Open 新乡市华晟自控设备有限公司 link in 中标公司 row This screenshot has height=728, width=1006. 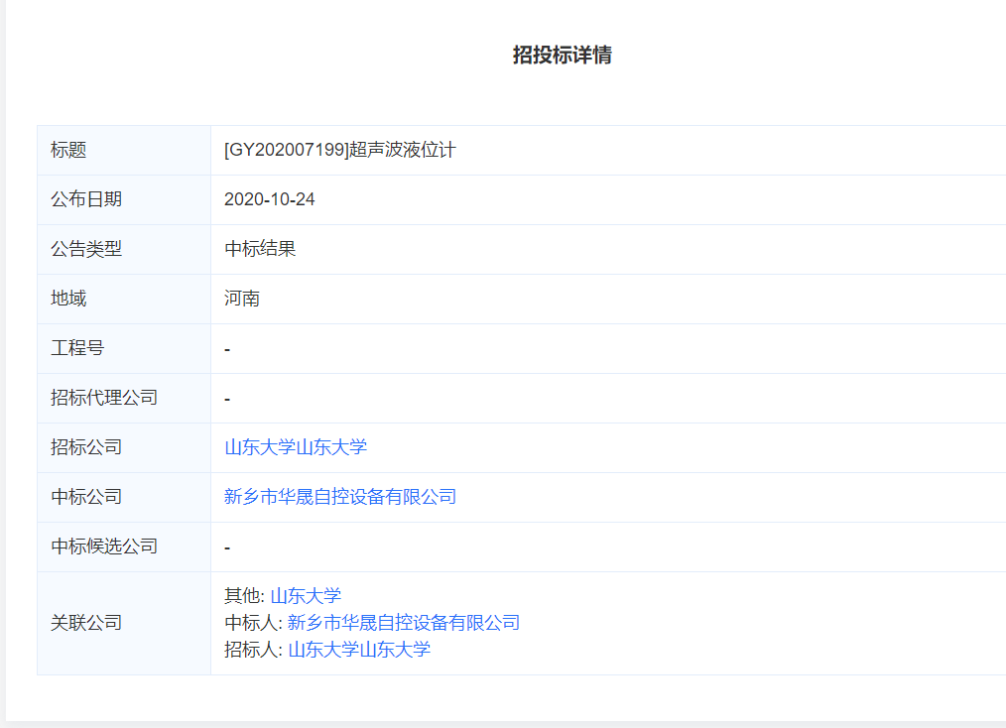pyautogui.click(x=340, y=497)
